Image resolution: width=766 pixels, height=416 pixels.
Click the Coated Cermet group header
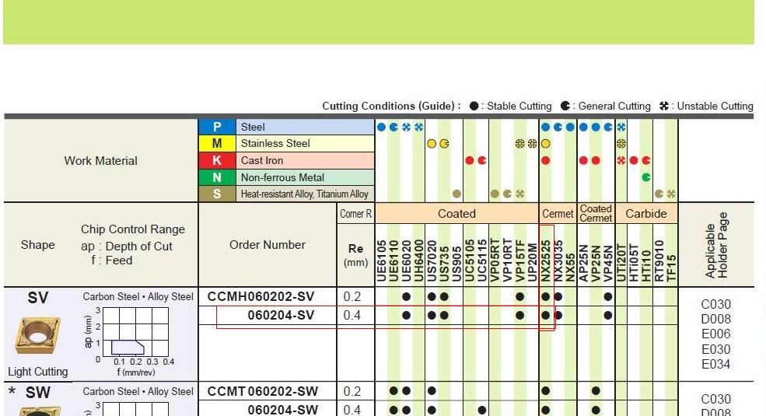coord(596,214)
